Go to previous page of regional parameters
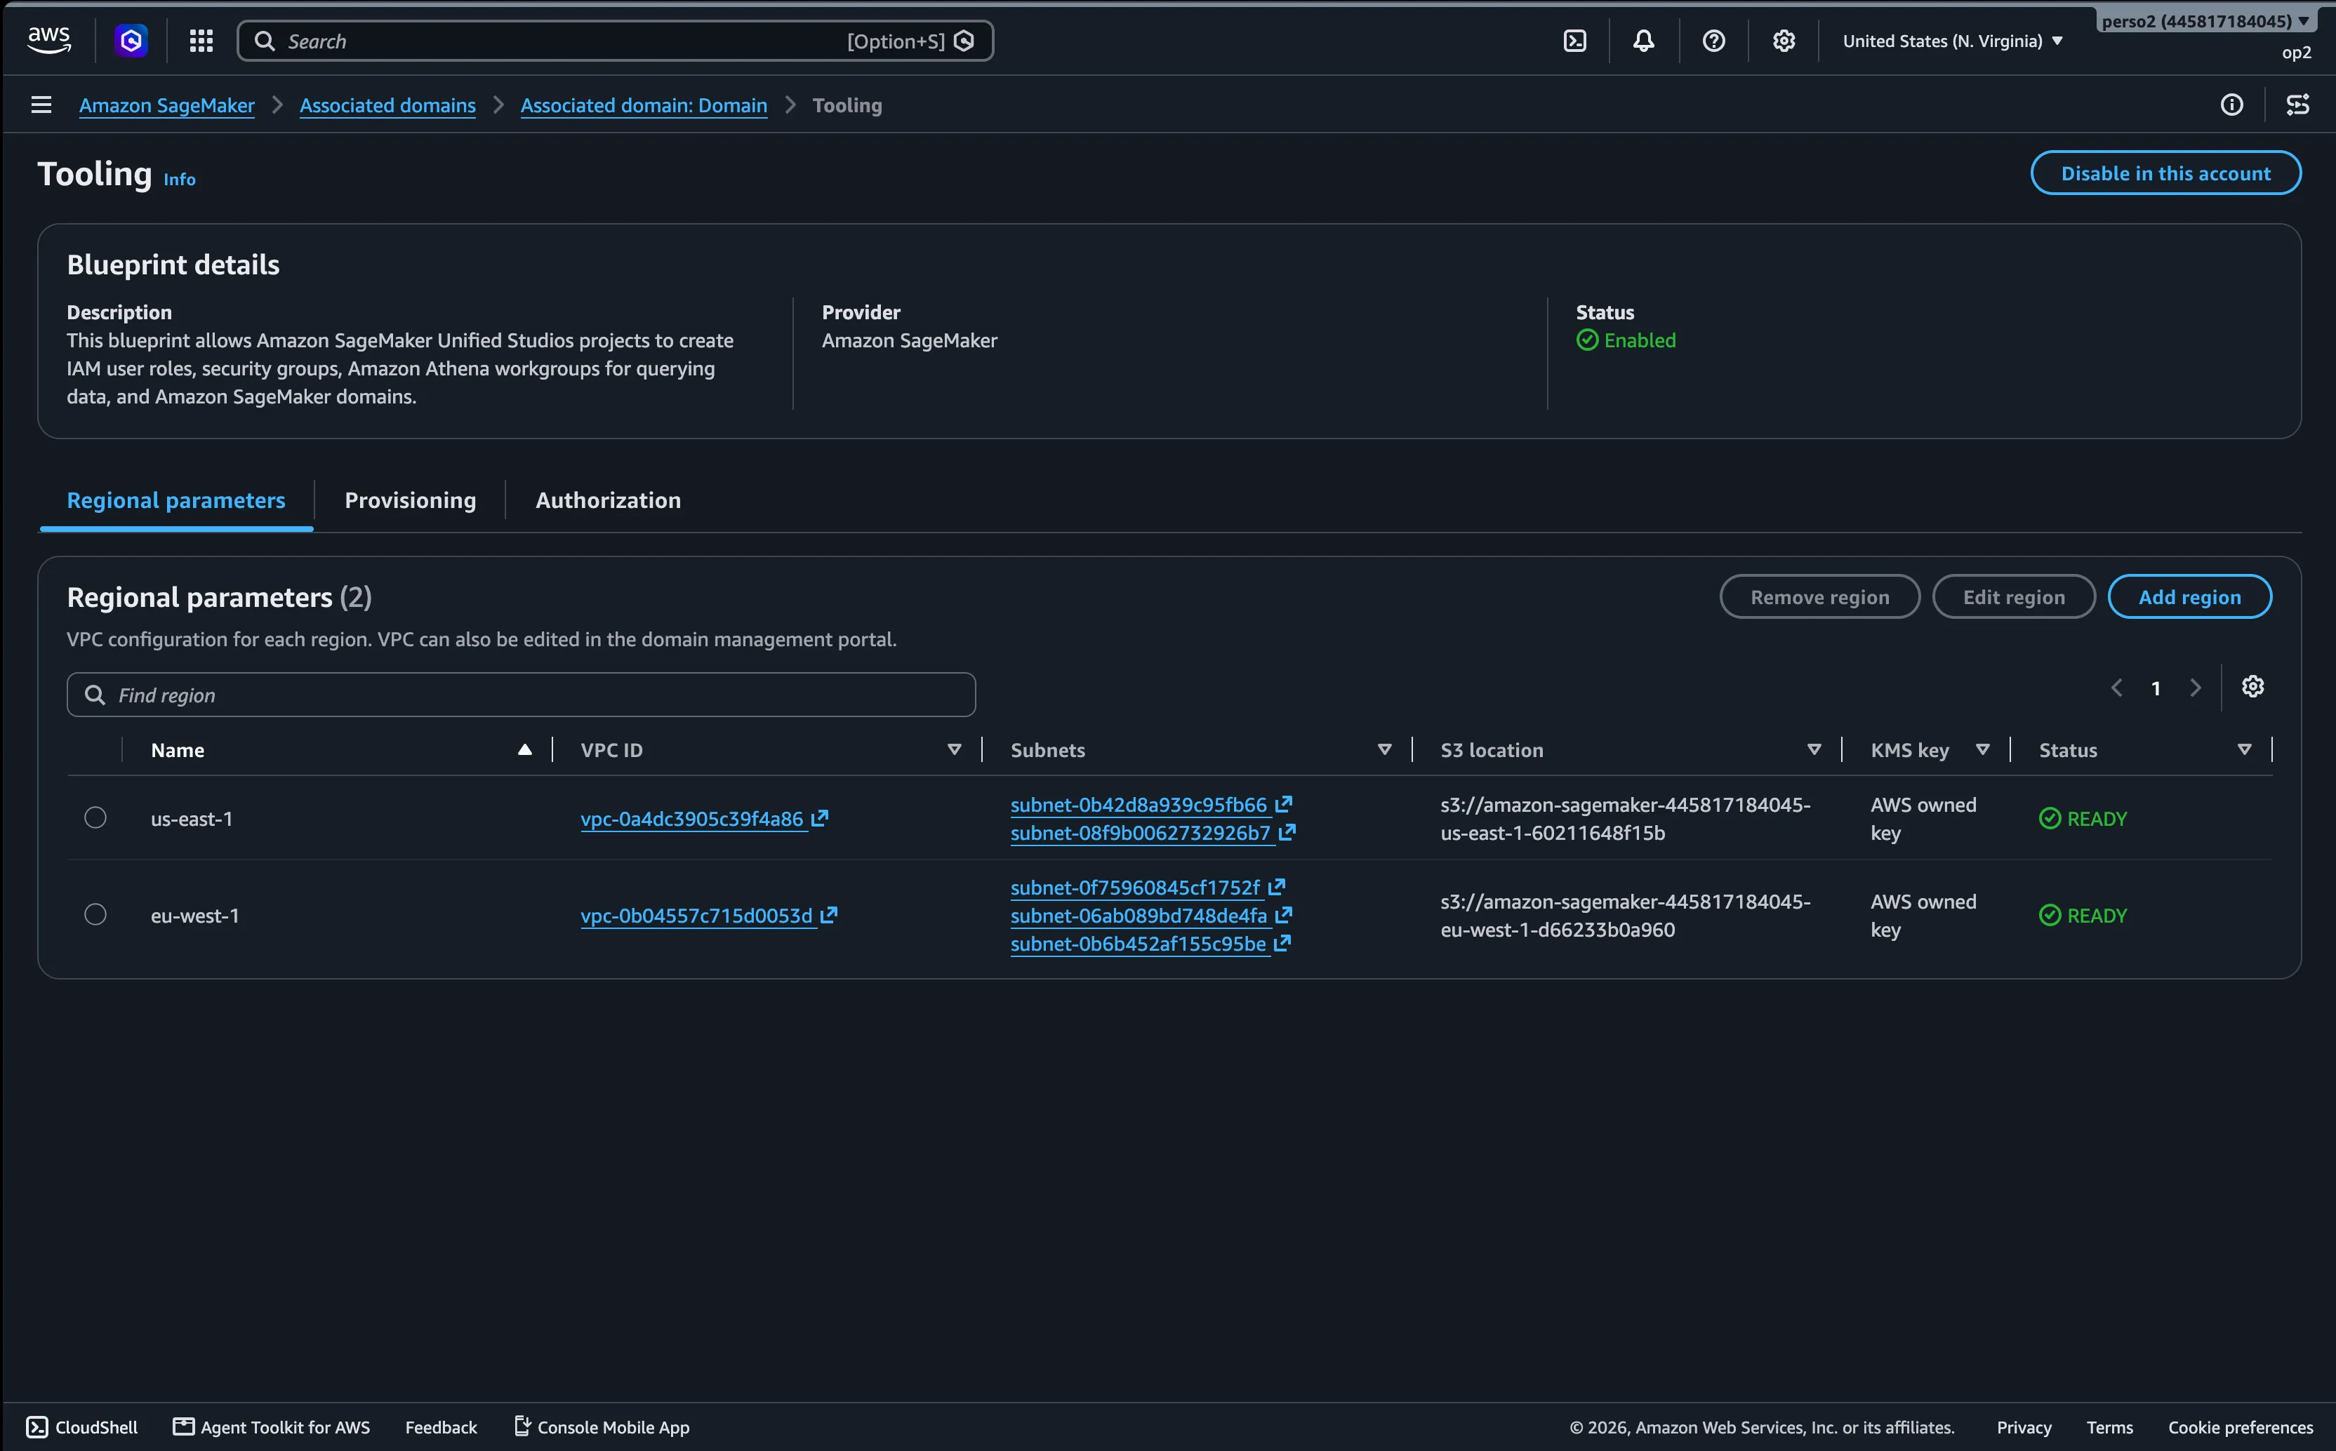 point(2117,687)
